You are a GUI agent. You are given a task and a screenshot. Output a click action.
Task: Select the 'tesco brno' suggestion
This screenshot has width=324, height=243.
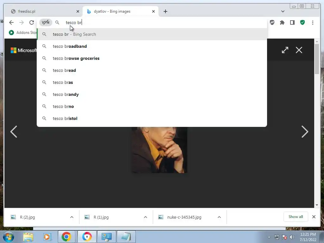[152, 106]
